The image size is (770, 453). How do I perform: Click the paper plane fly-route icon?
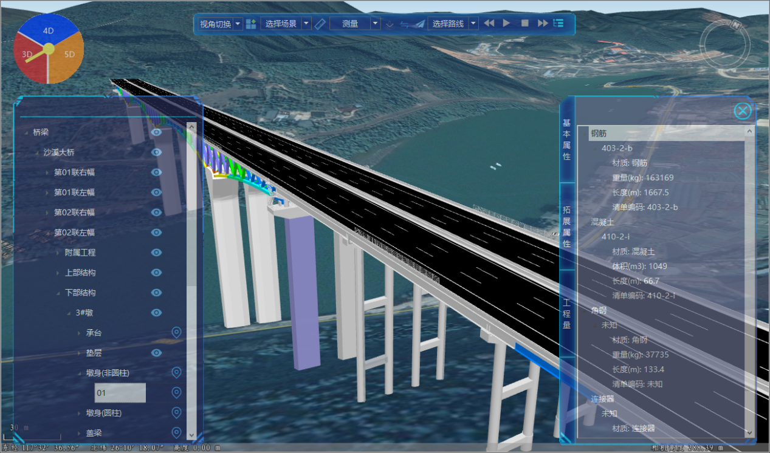416,24
